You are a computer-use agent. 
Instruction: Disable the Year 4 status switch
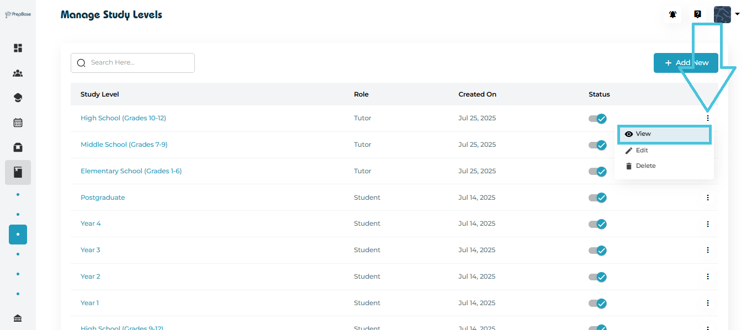tap(597, 224)
